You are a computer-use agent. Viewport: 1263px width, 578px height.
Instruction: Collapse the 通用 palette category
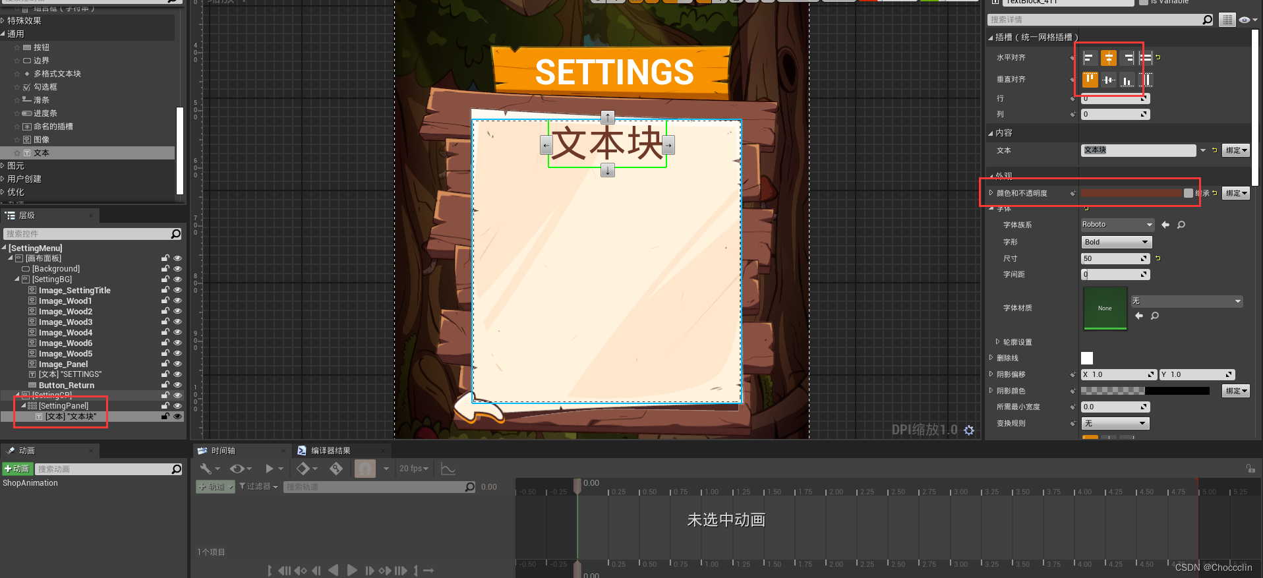3,34
